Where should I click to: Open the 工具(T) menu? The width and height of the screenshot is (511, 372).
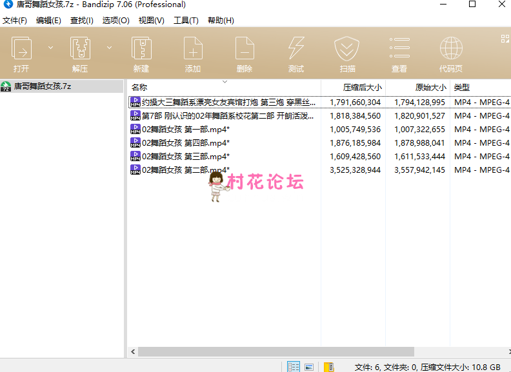coord(186,21)
